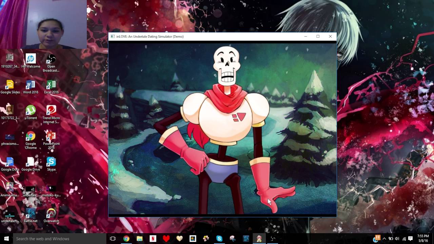
Task: Select the Google Docs desktop icon
Action: 10,164
